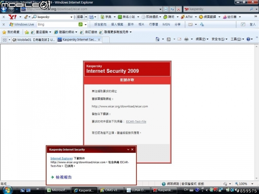Screen dimensions: 259x194
Task: Open the address bar history dropdown
Action: click(160, 9)
